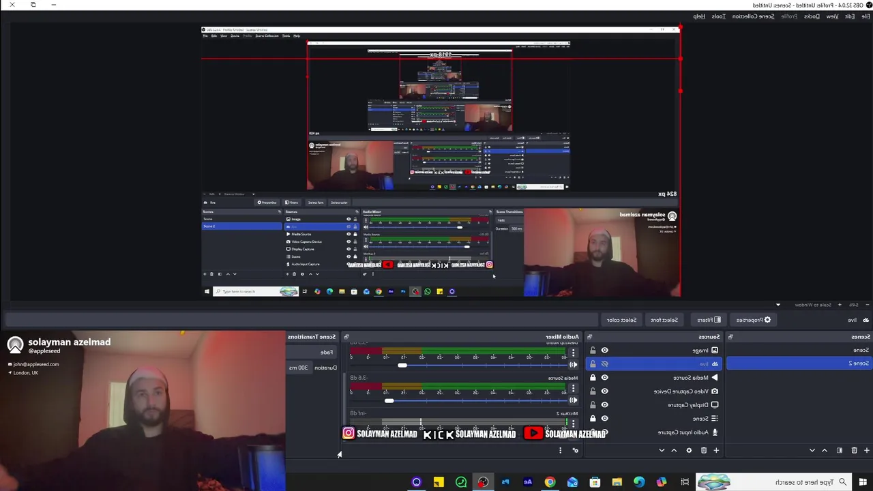873x491 pixels.
Task: Hide the Display Capture source
Action: [x=604, y=405]
